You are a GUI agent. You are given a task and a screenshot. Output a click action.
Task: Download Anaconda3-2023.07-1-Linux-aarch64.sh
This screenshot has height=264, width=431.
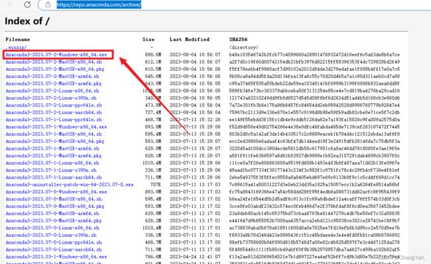pos(53,177)
